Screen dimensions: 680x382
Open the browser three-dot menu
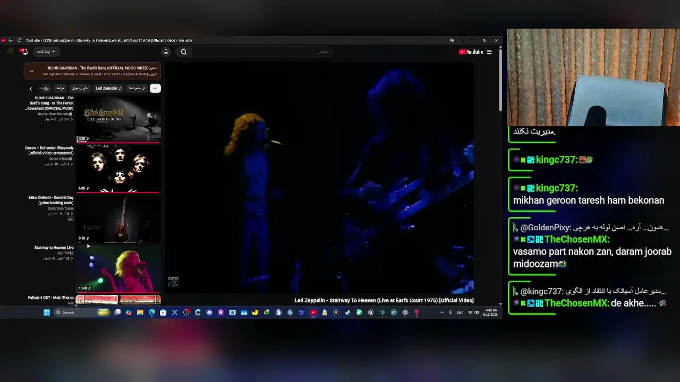coord(462,40)
